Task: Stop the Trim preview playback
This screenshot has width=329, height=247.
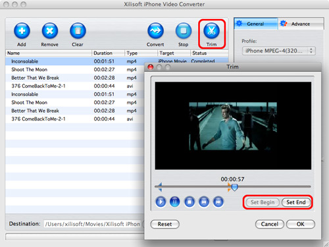Action: pos(190,202)
